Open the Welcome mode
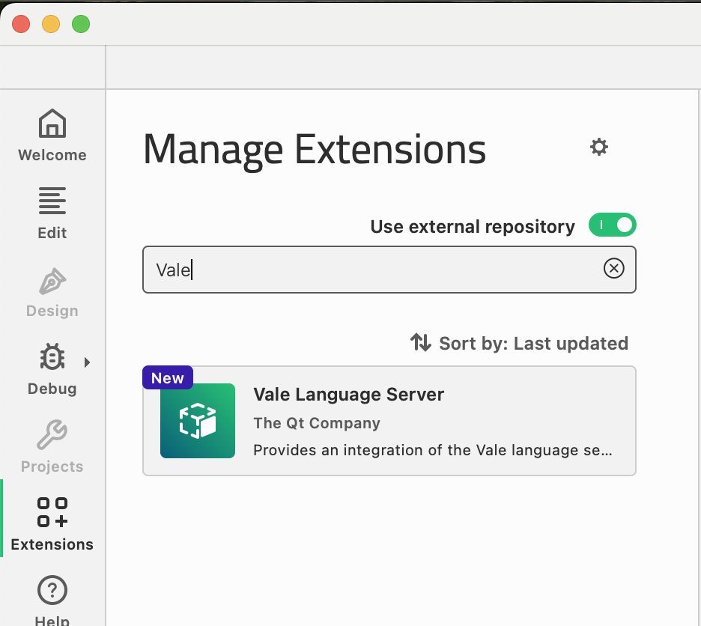The image size is (701, 626). coord(52,135)
